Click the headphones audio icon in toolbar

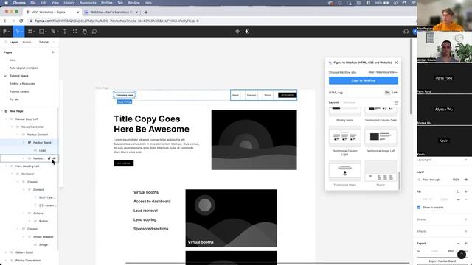[406, 32]
